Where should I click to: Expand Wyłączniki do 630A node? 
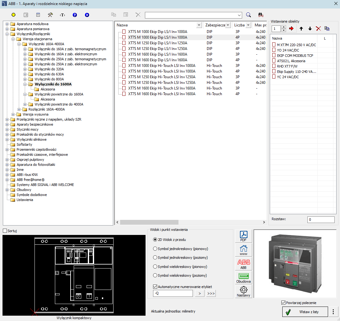click(25, 74)
